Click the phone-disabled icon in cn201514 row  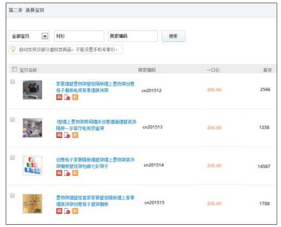(x=67, y=173)
